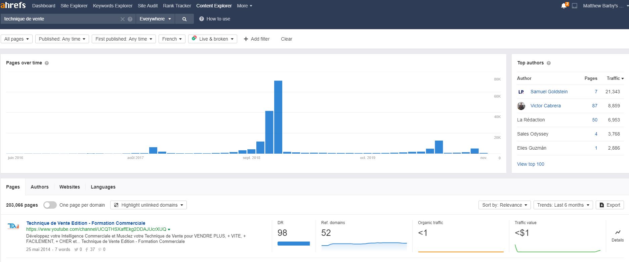The height and width of the screenshot is (262, 629).
Task: Switch to the Pages tab
Action: [13, 187]
